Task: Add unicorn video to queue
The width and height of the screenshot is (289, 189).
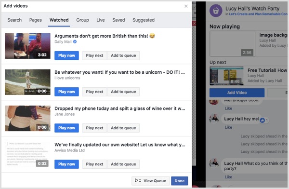Action: [x=123, y=92]
